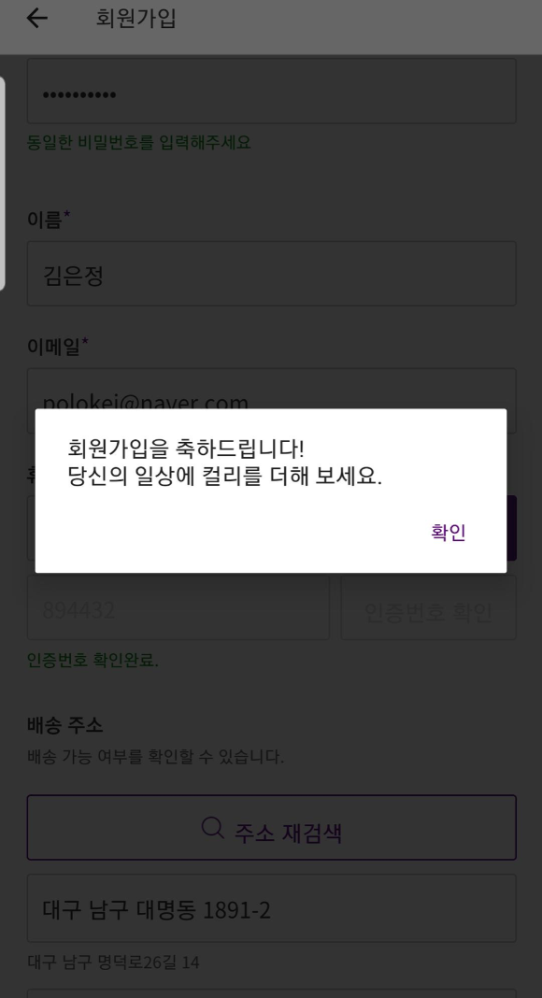Click the magnifier icon beside 주소 재검색
The width and height of the screenshot is (542, 998).
pyautogui.click(x=212, y=827)
